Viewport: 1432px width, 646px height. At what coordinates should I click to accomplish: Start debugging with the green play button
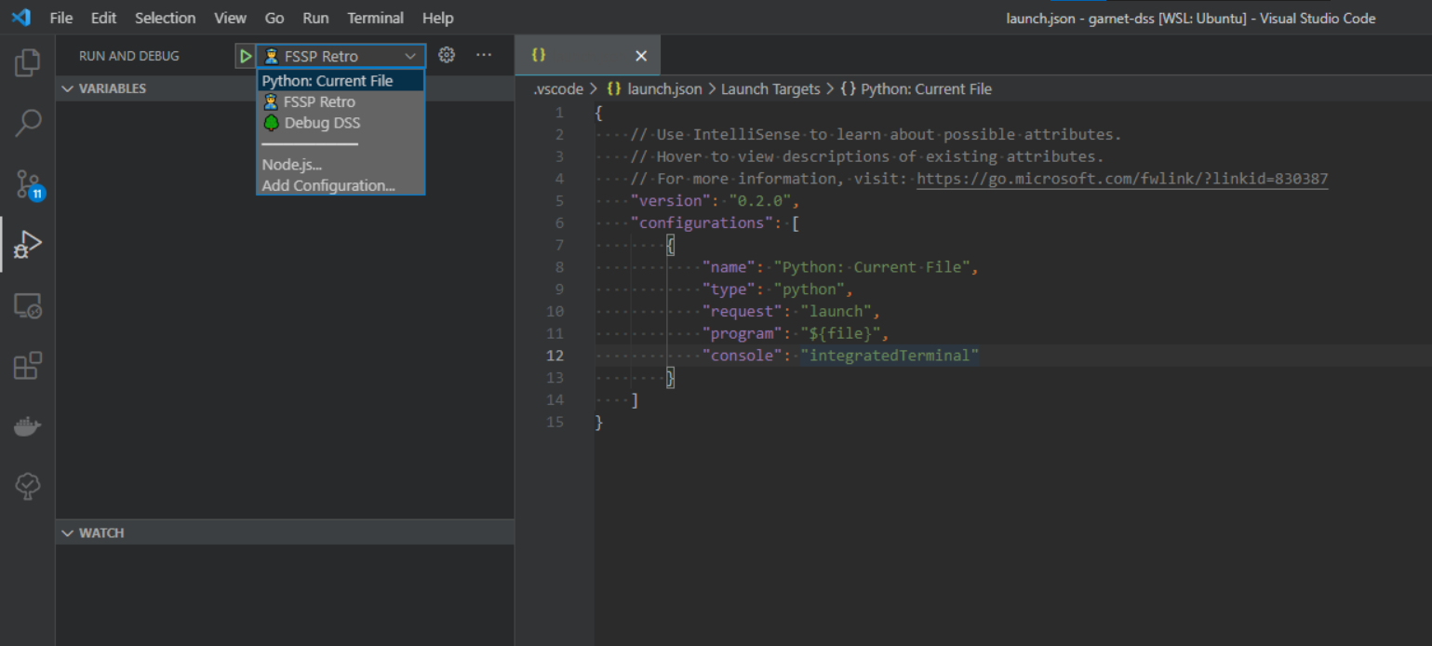tap(244, 55)
